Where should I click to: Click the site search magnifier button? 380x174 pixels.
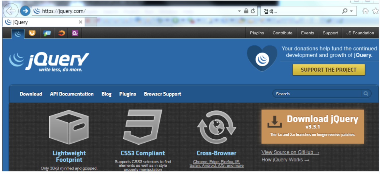pyautogui.click(x=366, y=94)
